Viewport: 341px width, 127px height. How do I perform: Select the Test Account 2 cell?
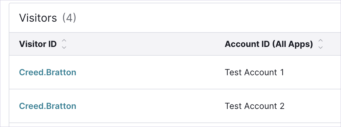[x=254, y=106]
